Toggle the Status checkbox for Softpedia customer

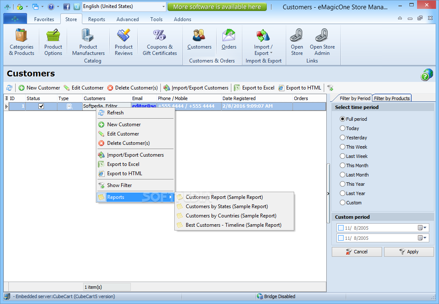[41, 106]
